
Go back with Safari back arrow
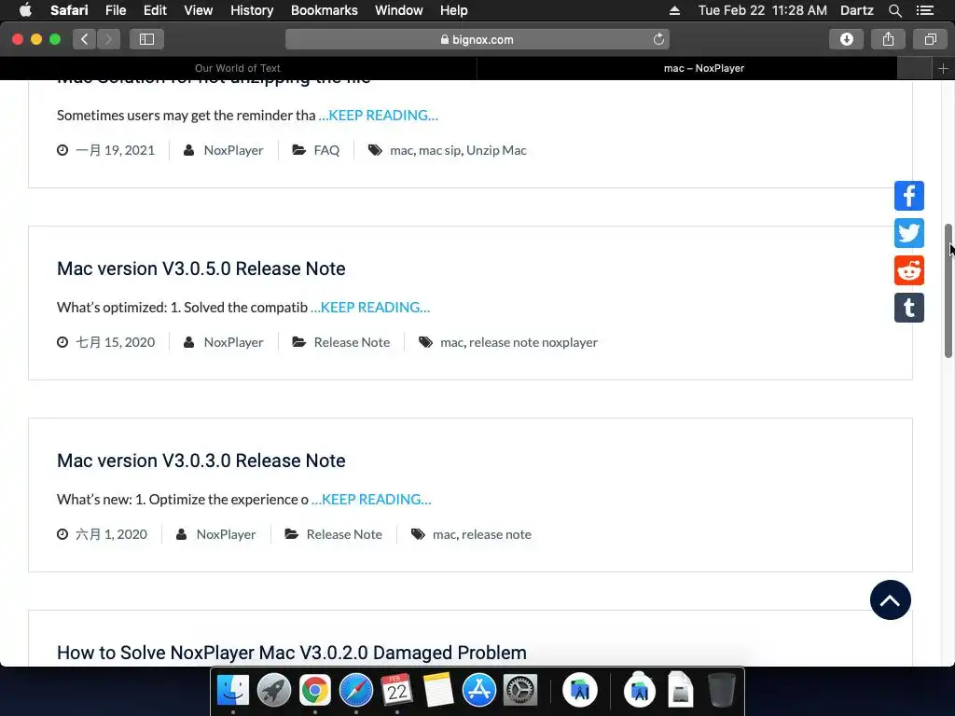click(x=85, y=39)
